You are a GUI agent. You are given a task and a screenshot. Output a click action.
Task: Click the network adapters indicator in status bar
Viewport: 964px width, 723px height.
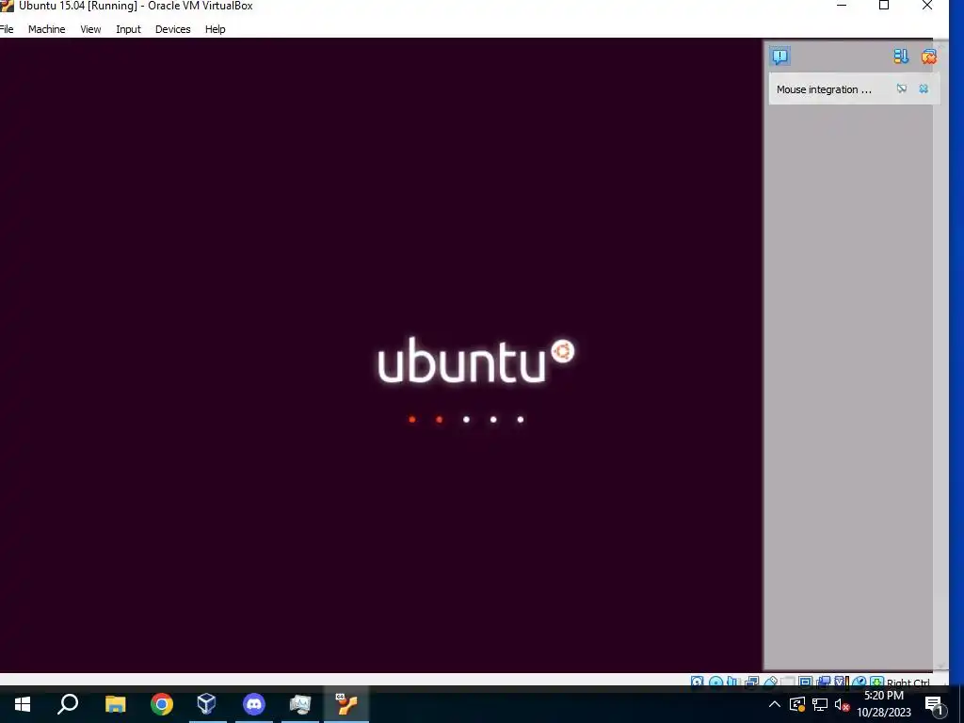(751, 682)
